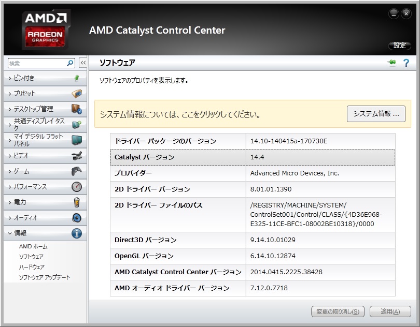Click the ゲーム gamepad icon
The image size is (420, 327).
76,171
